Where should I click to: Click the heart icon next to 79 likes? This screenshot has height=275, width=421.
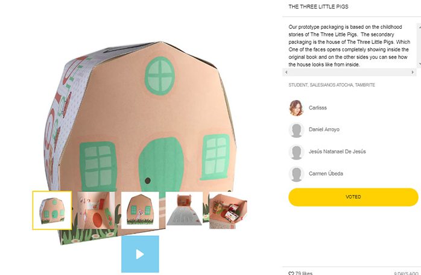pos(291,273)
